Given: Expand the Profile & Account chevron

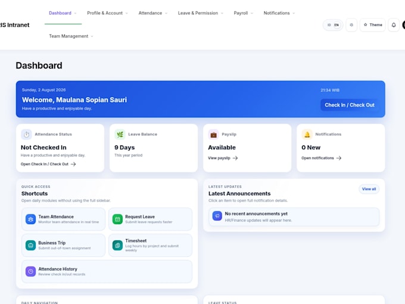Looking at the screenshot, I should point(126,13).
